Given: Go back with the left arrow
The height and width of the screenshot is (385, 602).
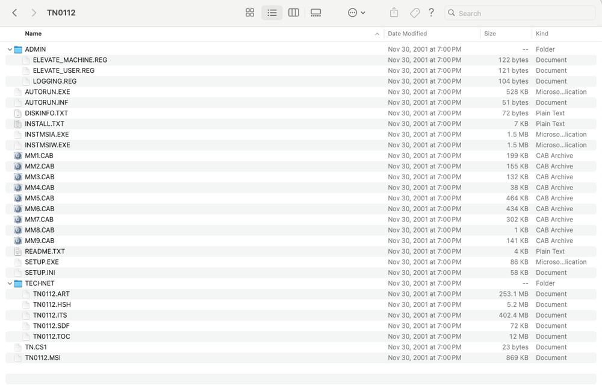Looking at the screenshot, I should click(14, 13).
